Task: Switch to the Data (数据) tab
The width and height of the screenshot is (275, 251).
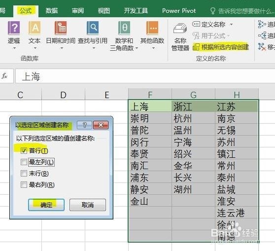Action: pyautogui.click(x=52, y=11)
